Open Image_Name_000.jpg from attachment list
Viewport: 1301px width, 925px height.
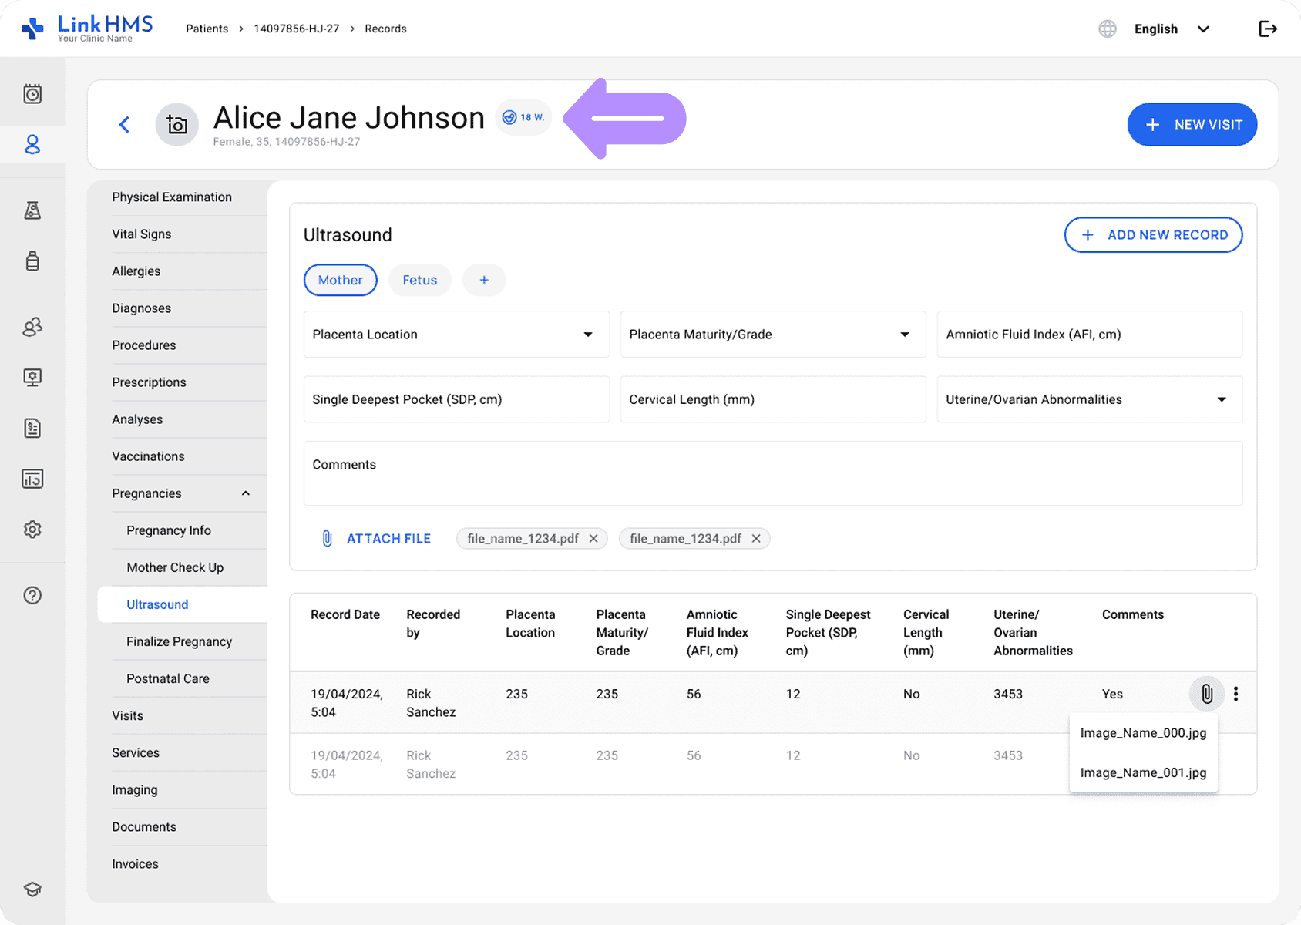coord(1143,733)
